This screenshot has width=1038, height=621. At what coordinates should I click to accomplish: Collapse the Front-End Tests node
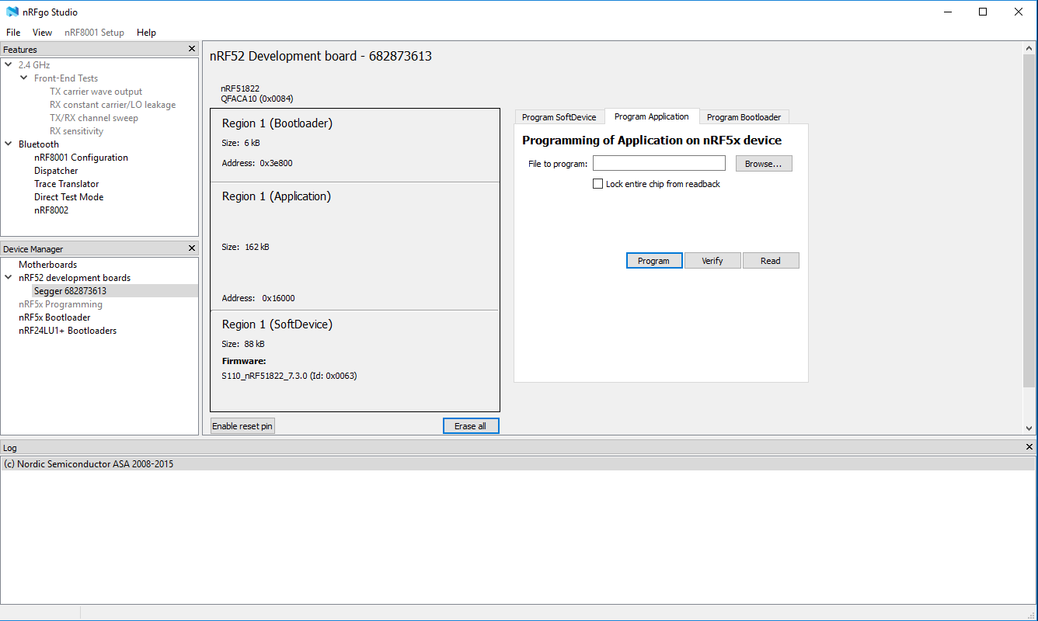(x=24, y=78)
